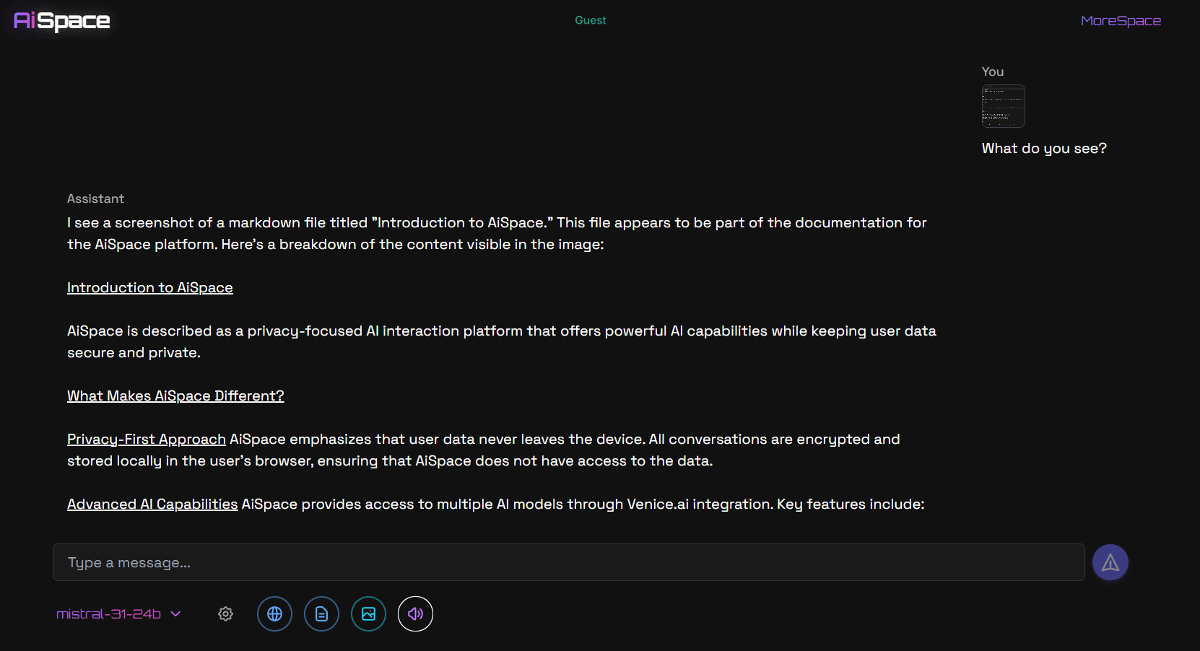Toggle the speaker audio icon

tap(415, 614)
